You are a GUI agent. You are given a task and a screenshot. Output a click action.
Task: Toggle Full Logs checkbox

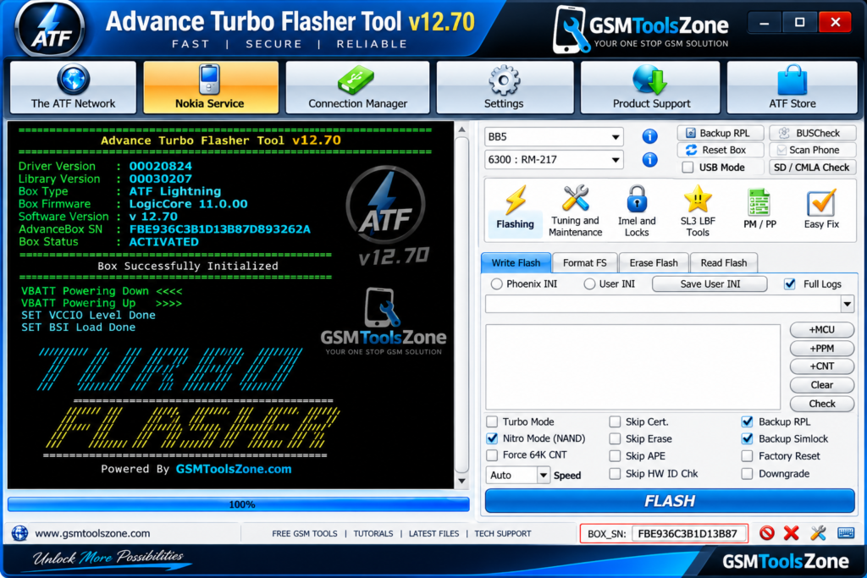pyautogui.click(x=790, y=284)
